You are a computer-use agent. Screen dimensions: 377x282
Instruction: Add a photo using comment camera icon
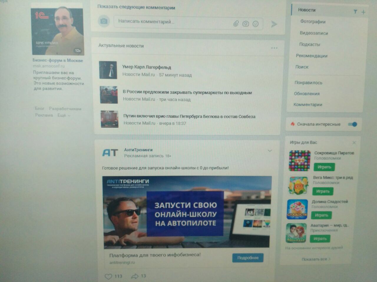246,24
